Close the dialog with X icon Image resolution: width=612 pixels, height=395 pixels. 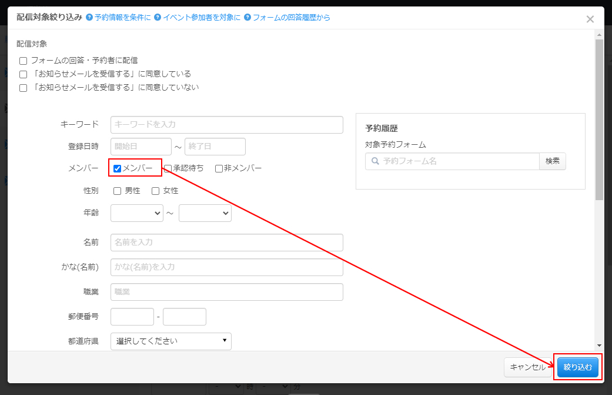click(590, 19)
